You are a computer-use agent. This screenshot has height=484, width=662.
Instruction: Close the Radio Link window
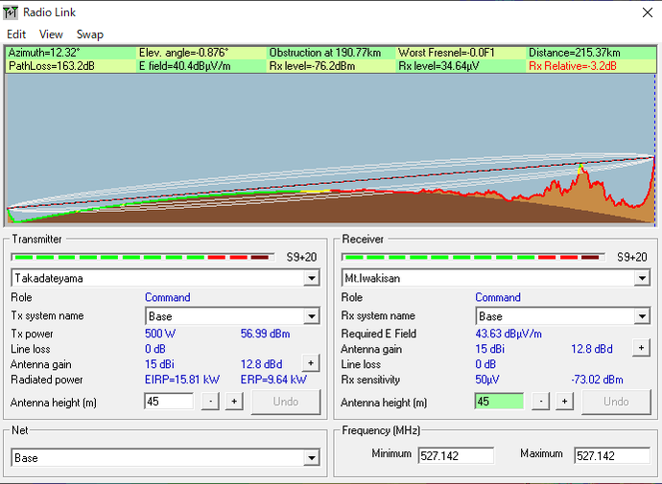coord(648,12)
